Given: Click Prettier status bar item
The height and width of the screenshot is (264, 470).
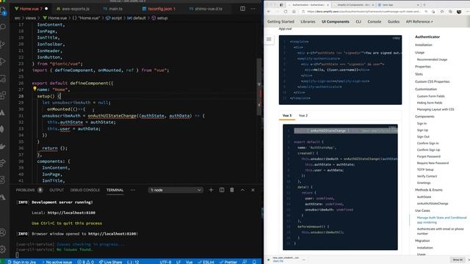Looking at the screenshot, I should click(x=228, y=262).
